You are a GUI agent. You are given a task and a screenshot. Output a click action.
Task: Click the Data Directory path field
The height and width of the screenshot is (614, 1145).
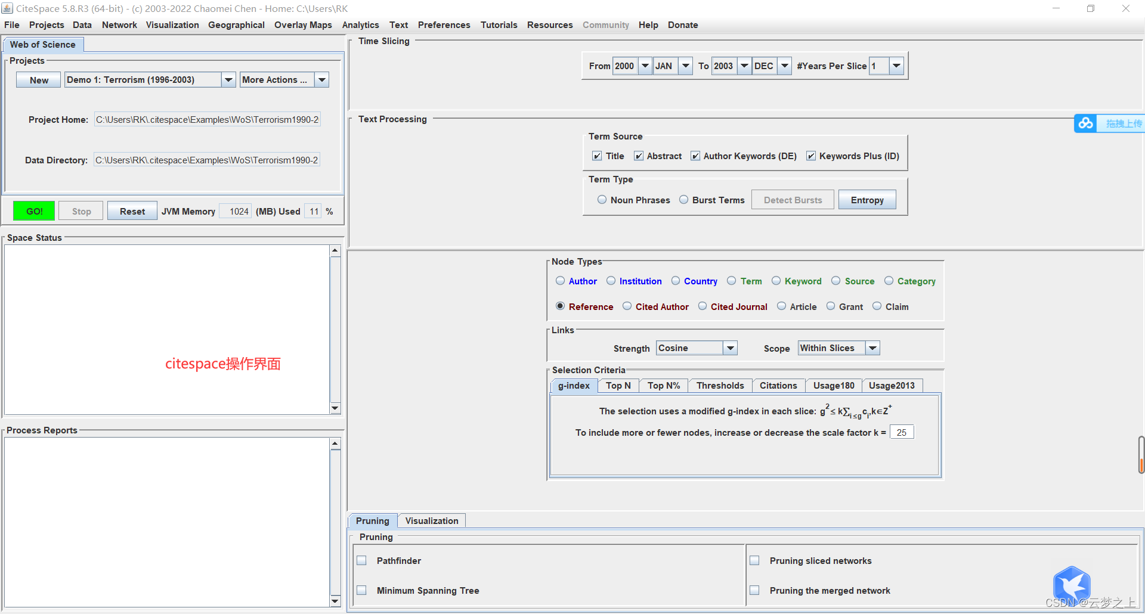click(207, 160)
